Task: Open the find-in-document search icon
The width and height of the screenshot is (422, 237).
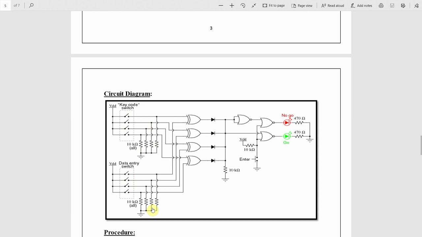Action: [x=31, y=5]
